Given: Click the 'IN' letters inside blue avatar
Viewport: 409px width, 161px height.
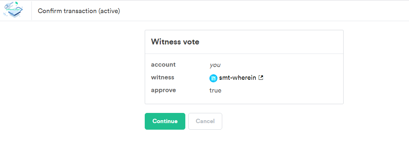Looking at the screenshot, I should coord(213,78).
